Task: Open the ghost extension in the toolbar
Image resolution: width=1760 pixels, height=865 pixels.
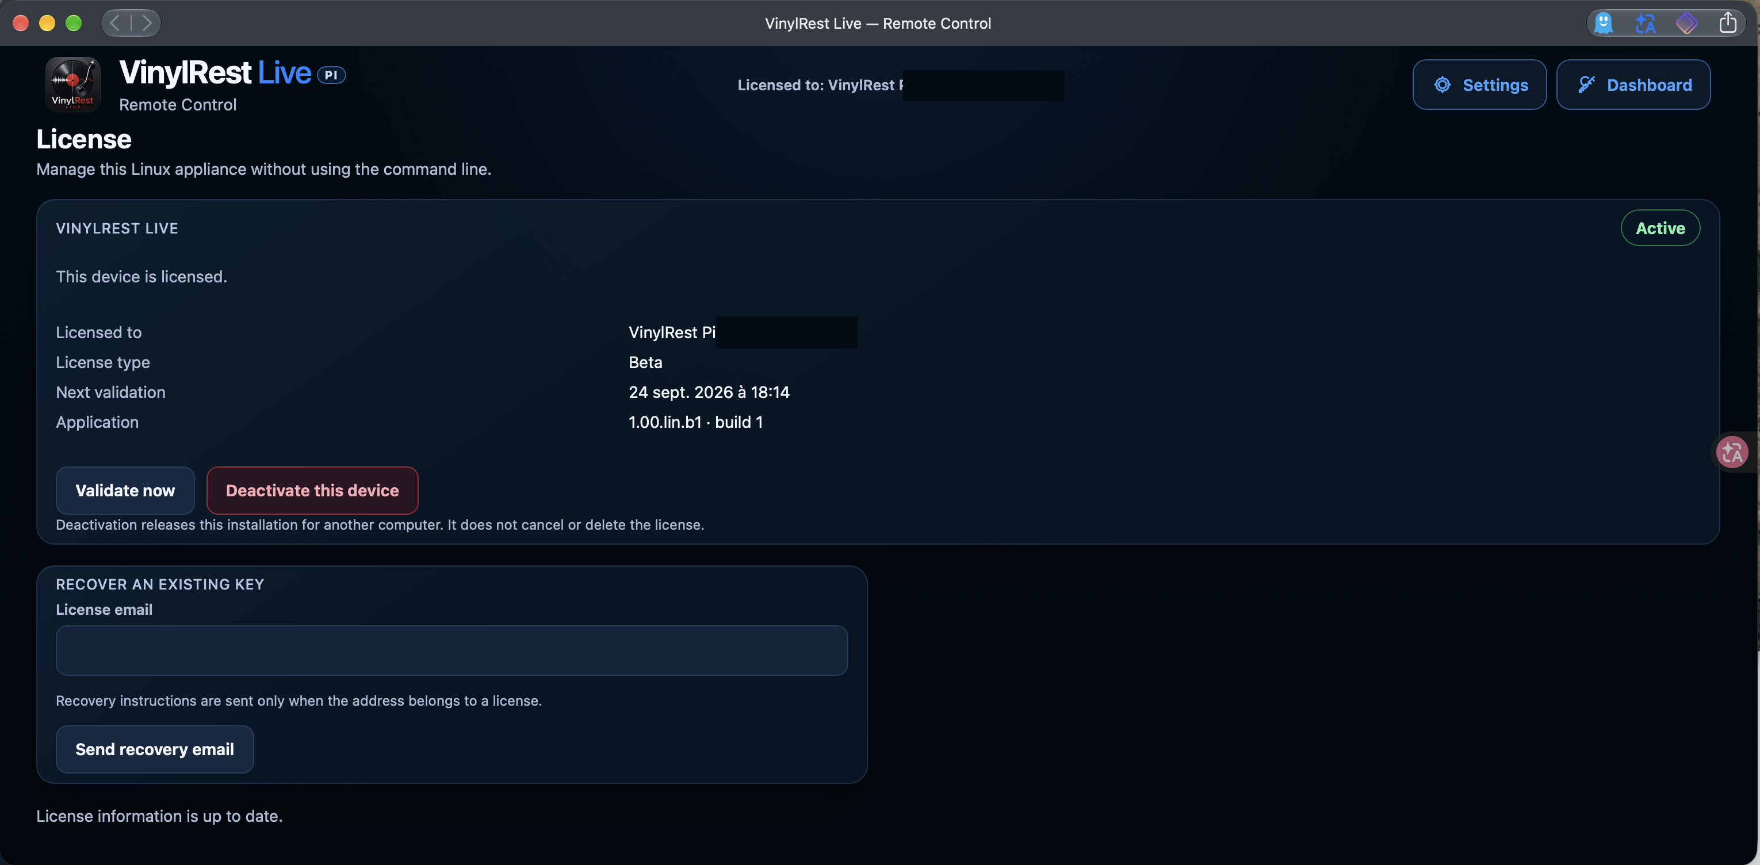Action: pos(1603,23)
